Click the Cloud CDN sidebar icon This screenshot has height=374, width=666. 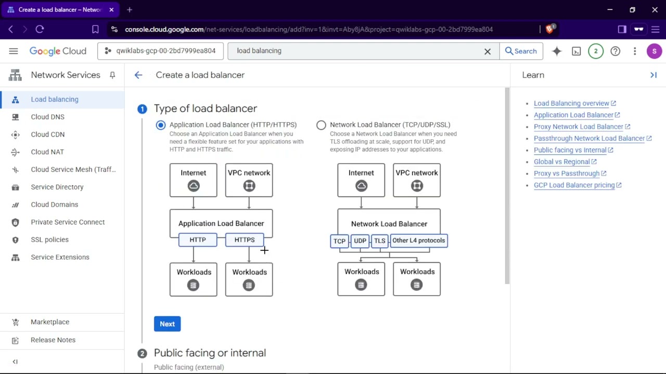(15, 135)
